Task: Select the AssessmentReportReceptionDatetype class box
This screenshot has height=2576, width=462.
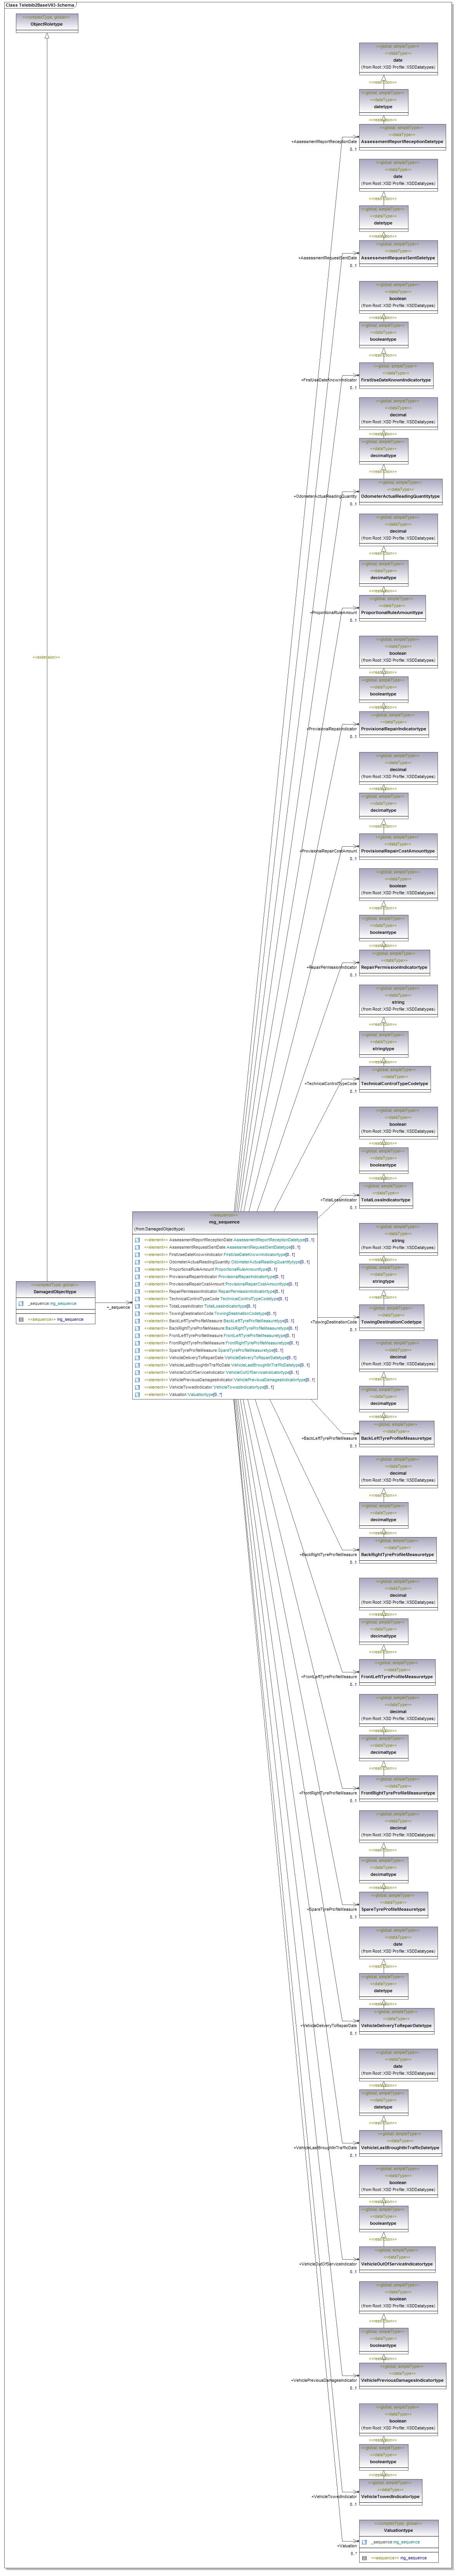Action: pyautogui.click(x=402, y=138)
